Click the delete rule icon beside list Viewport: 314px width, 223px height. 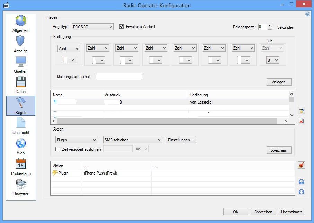[x=301, y=121]
